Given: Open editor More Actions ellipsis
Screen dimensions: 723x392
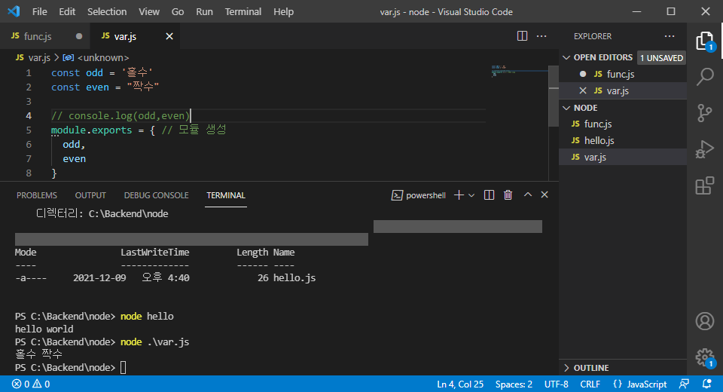Looking at the screenshot, I should (x=541, y=36).
